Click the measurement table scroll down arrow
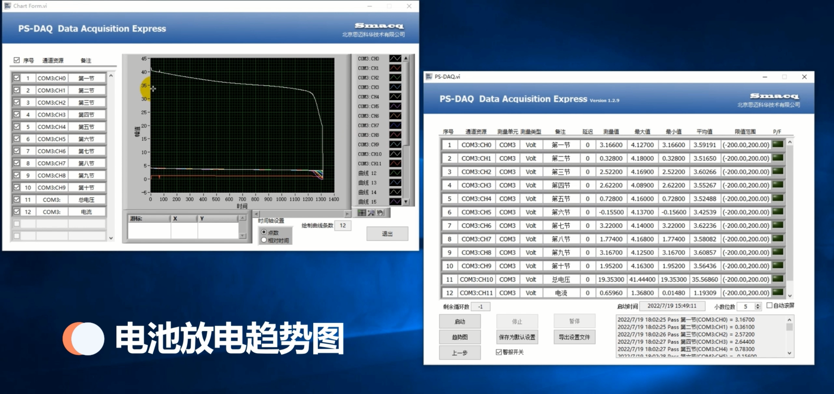 click(x=790, y=295)
